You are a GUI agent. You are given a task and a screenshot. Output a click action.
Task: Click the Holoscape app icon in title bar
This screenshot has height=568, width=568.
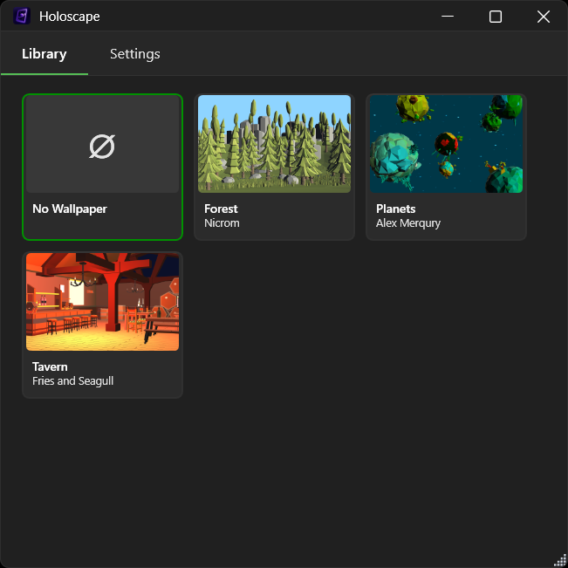click(x=21, y=17)
